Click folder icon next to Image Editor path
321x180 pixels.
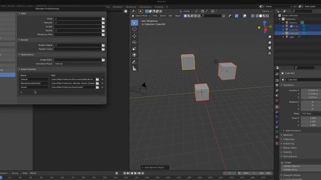tap(103, 60)
